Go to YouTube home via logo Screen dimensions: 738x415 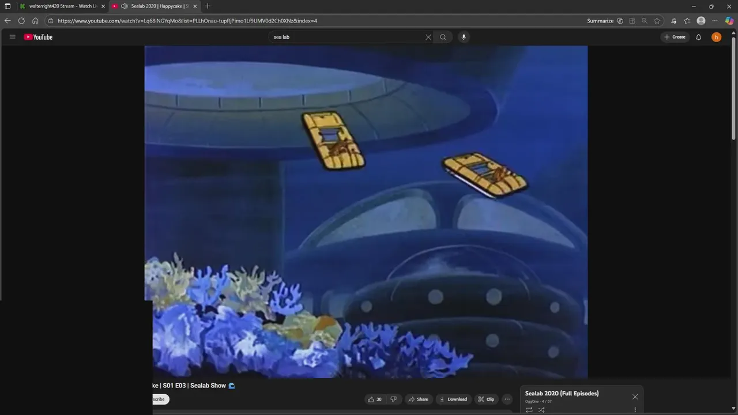[x=38, y=37]
